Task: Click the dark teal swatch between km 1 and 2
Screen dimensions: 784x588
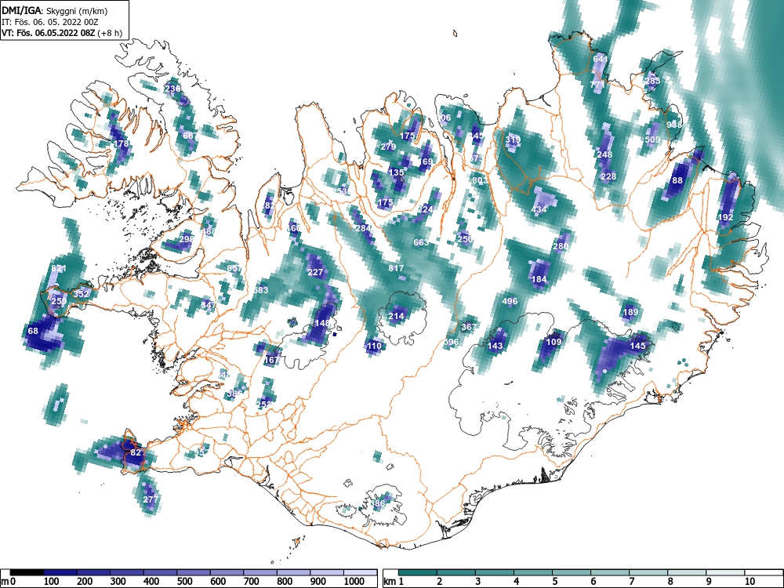Action: [x=419, y=572]
